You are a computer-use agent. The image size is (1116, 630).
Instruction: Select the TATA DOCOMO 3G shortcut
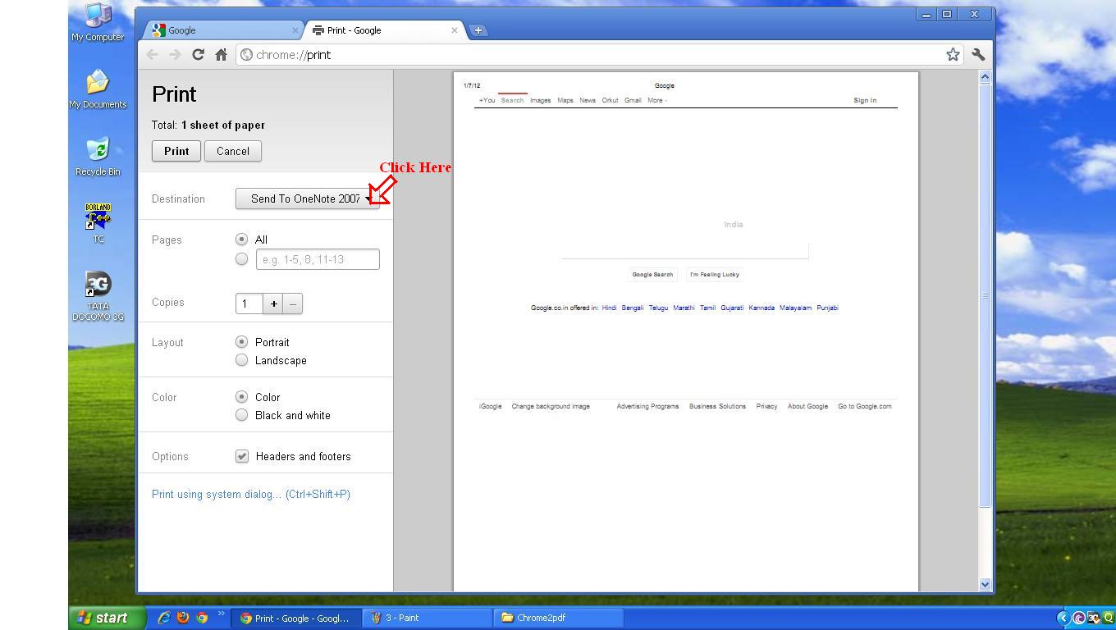click(x=98, y=297)
